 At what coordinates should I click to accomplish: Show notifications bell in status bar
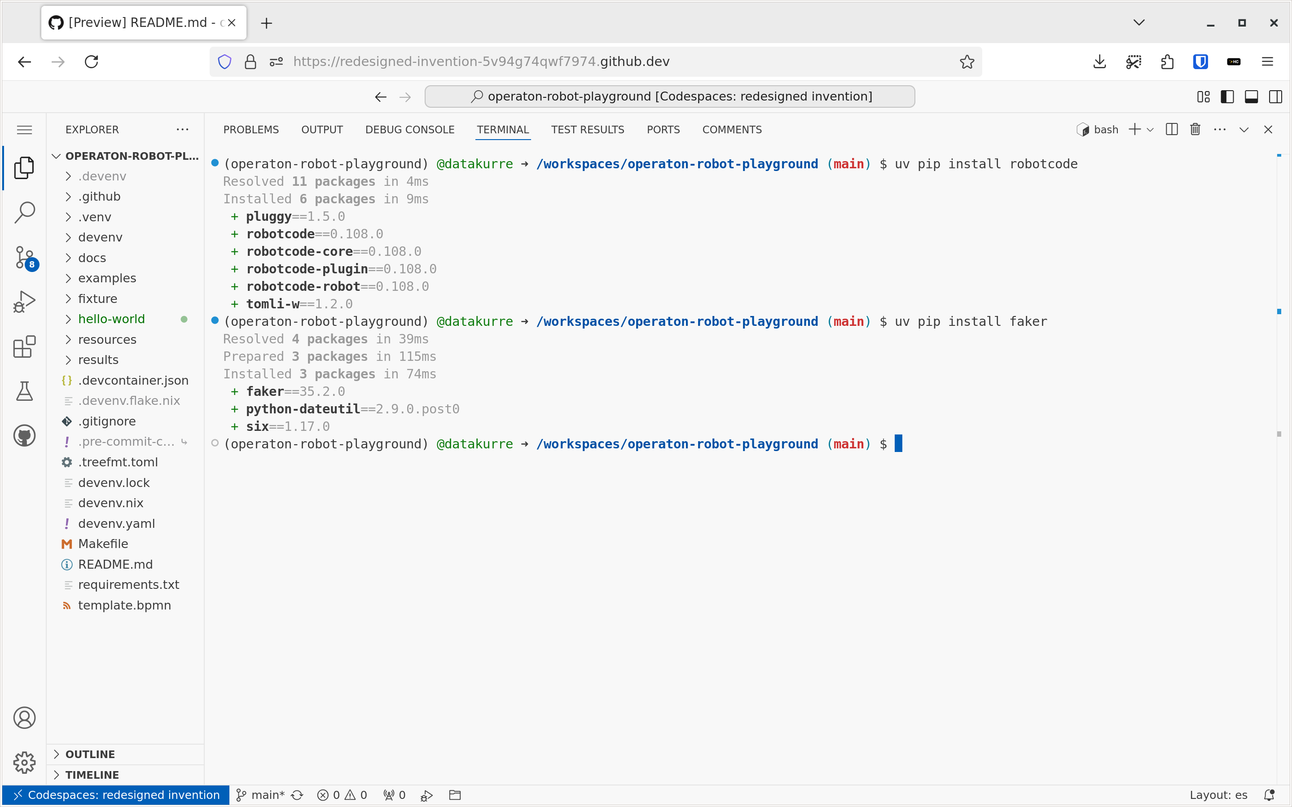(1269, 795)
